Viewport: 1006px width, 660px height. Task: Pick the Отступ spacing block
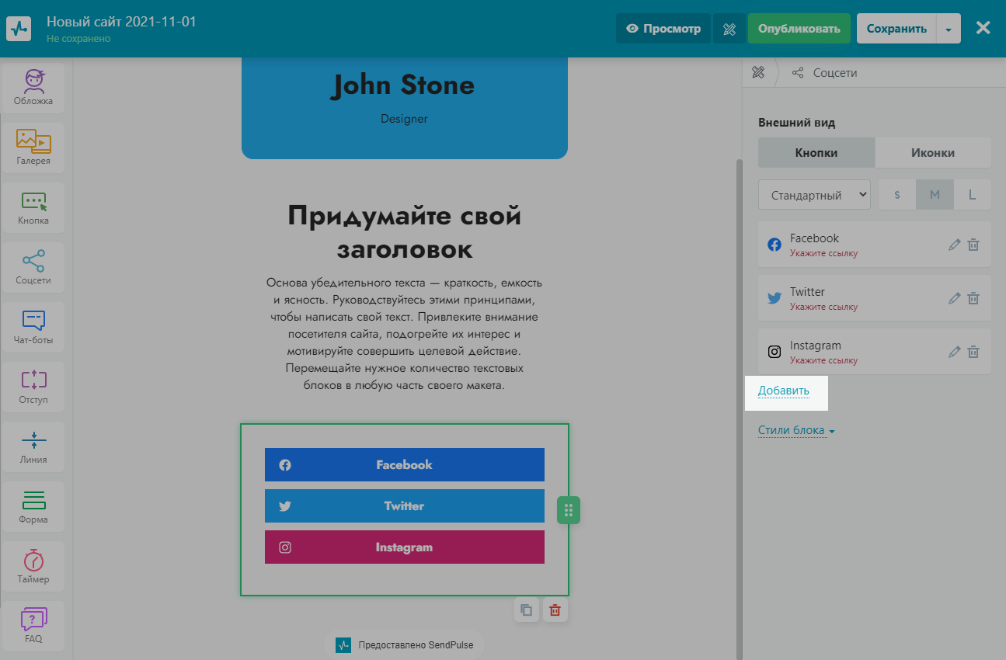(x=33, y=387)
